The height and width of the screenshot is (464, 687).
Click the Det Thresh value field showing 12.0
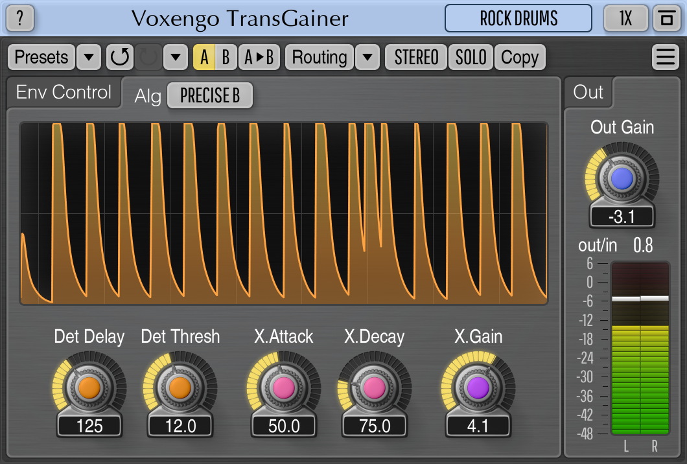tap(180, 425)
